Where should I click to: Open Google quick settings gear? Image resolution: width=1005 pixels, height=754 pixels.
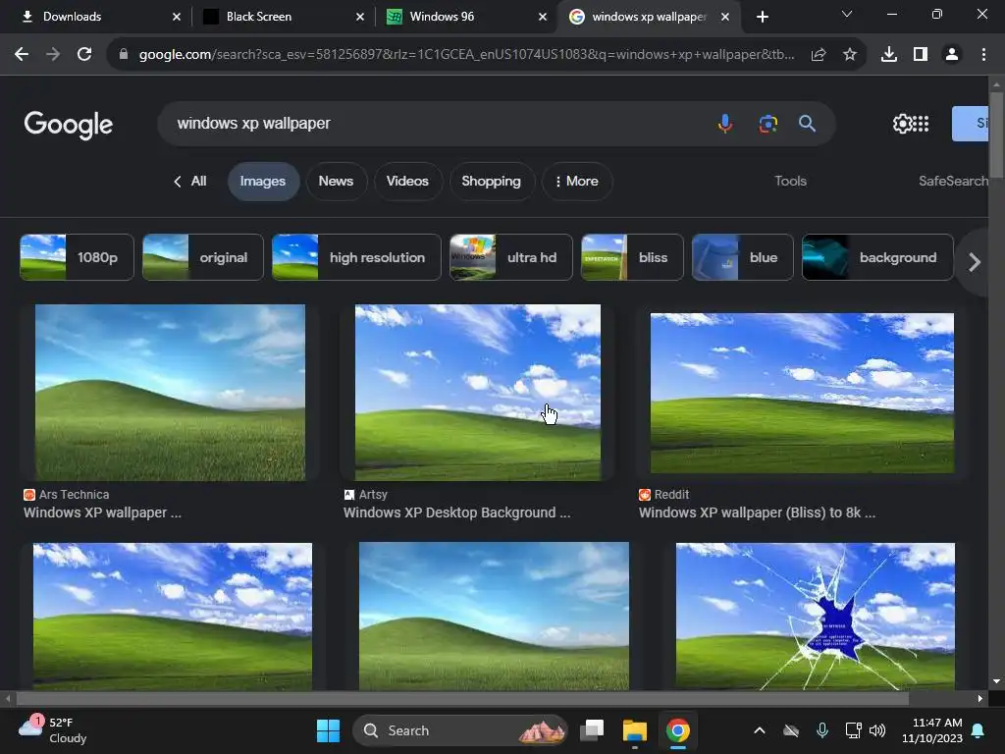[901, 123]
